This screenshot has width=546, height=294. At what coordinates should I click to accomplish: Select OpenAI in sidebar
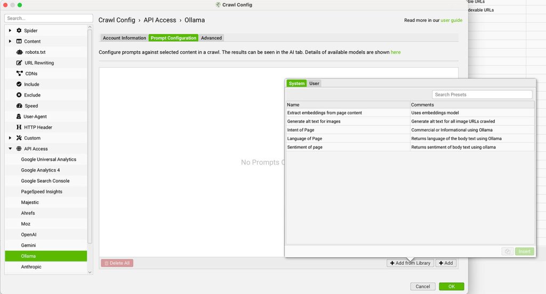click(46, 234)
